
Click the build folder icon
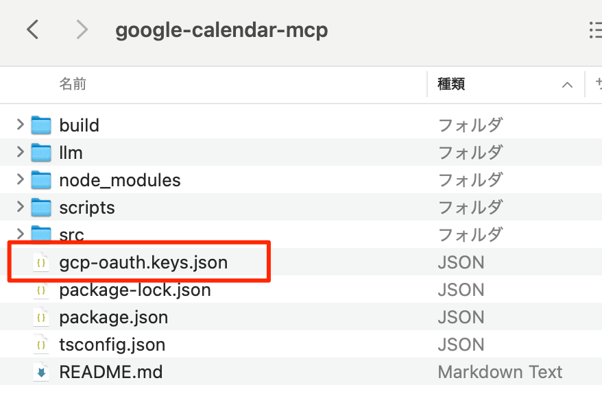42,125
